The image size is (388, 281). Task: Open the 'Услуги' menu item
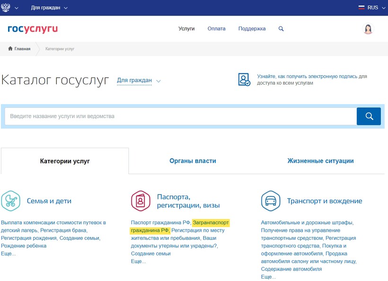pyautogui.click(x=186, y=29)
